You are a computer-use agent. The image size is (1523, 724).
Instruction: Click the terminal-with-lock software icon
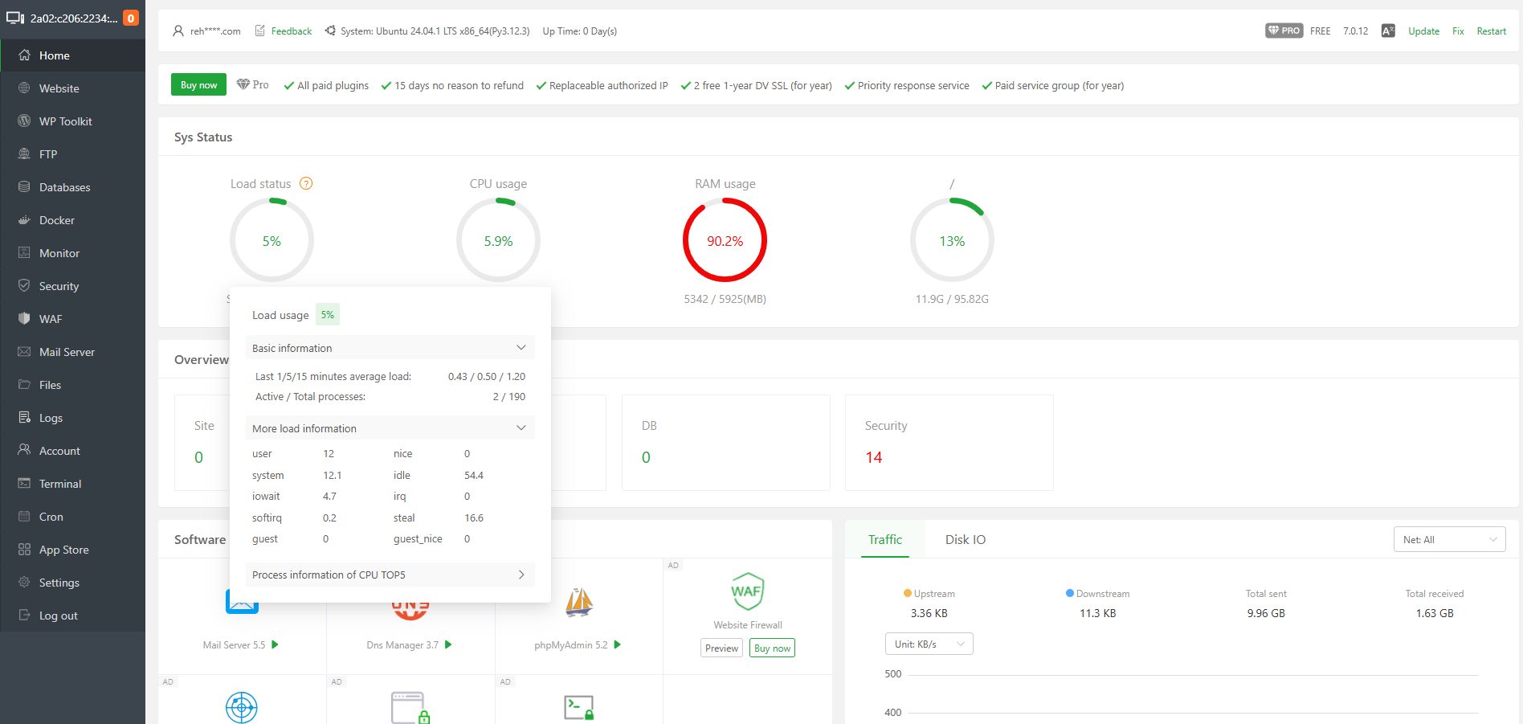click(579, 707)
